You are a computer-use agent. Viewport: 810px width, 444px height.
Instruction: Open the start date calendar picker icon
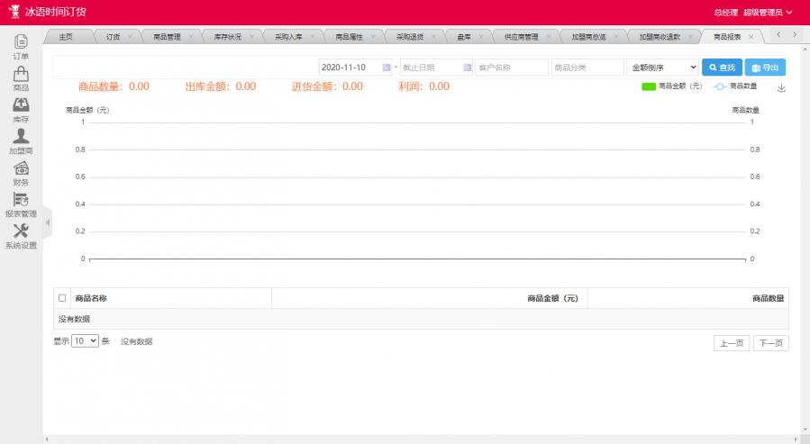[387, 68]
